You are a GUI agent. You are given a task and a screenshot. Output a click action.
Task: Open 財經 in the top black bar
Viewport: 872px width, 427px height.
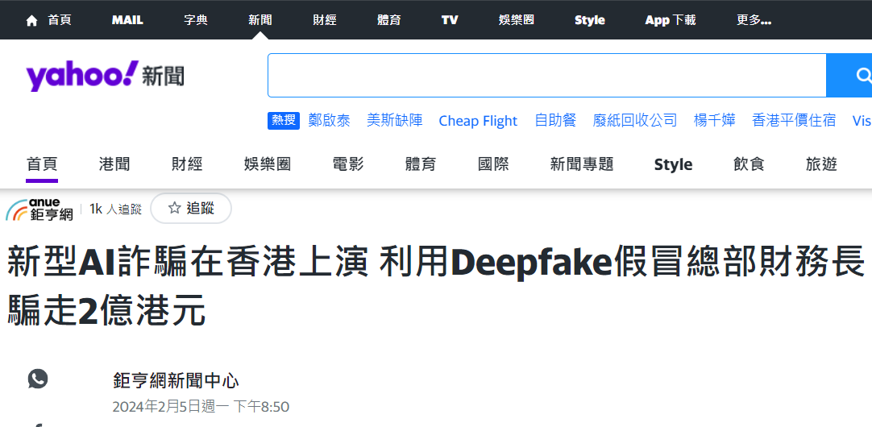[325, 20]
